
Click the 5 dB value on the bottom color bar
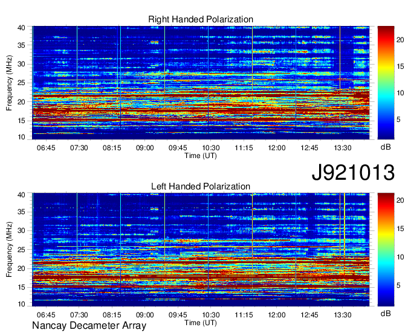coord(398,285)
